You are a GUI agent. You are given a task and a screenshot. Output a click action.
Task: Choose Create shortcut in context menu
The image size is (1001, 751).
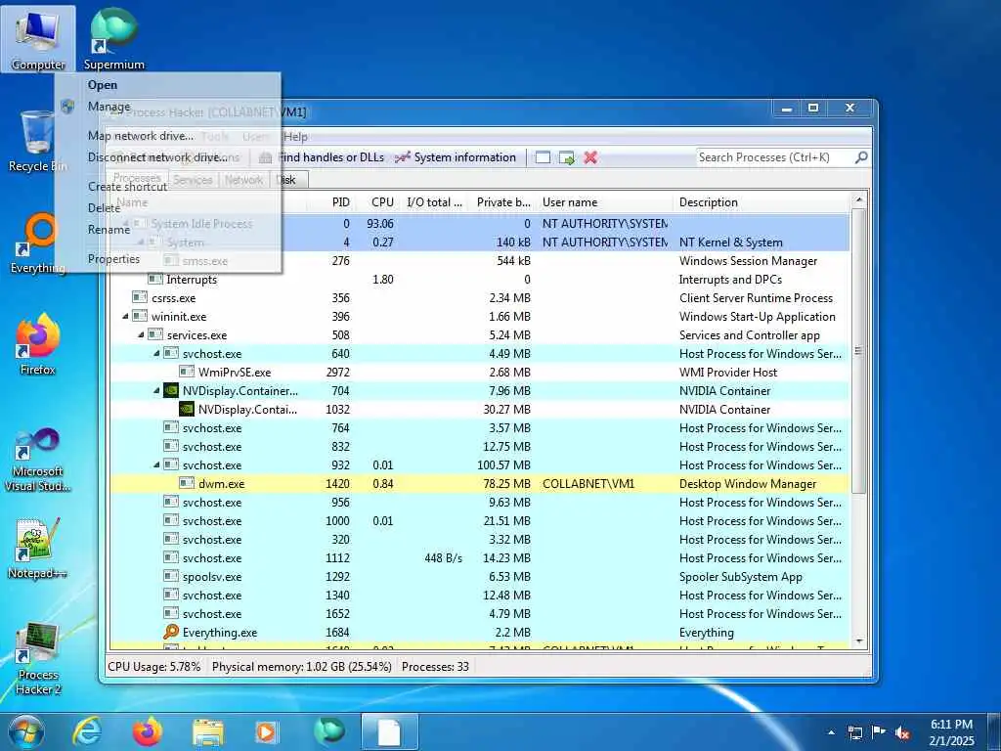click(167, 187)
